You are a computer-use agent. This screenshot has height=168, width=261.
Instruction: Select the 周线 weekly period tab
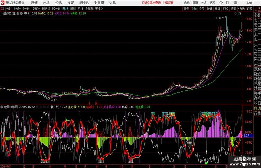[x=73, y=9]
